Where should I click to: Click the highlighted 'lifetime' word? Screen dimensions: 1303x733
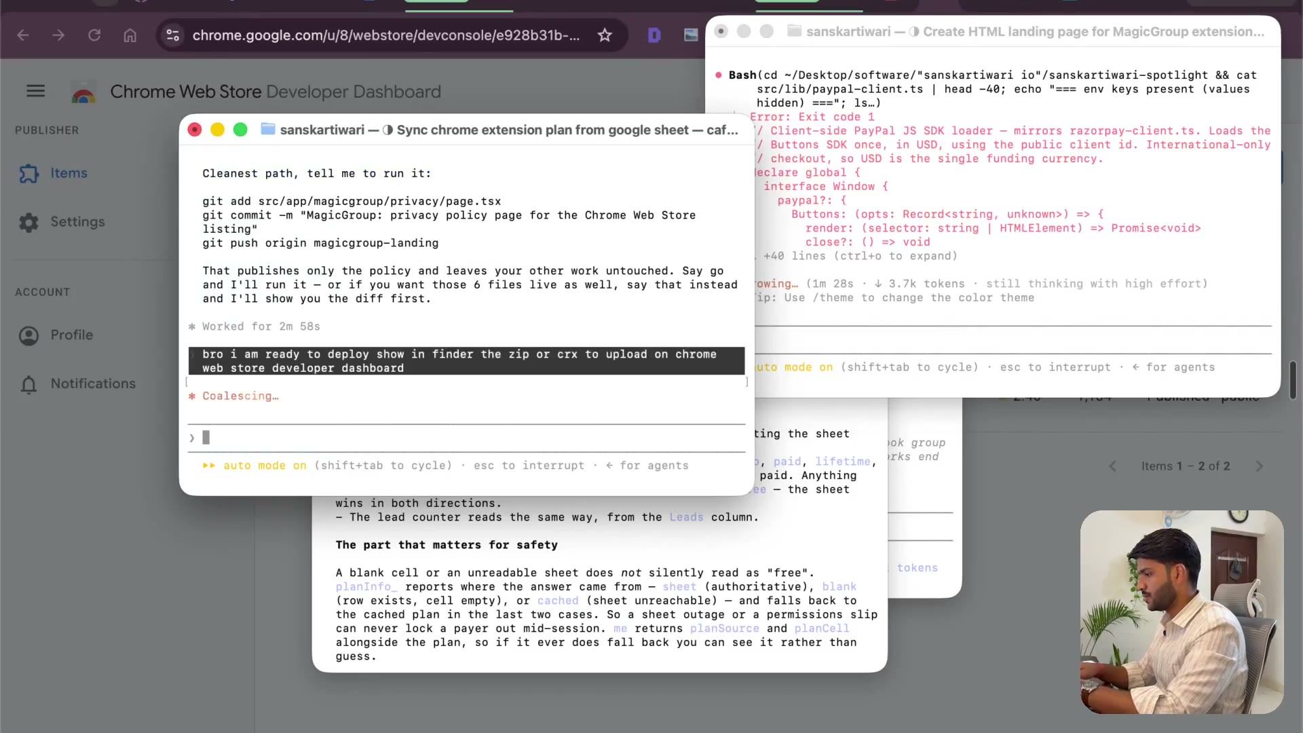click(842, 462)
